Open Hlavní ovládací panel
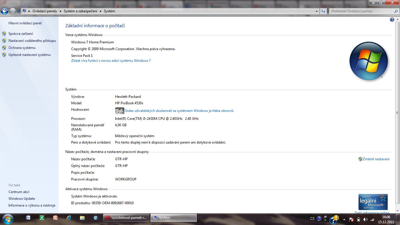Viewport: 400px width, 225px height. pyautogui.click(x=25, y=23)
